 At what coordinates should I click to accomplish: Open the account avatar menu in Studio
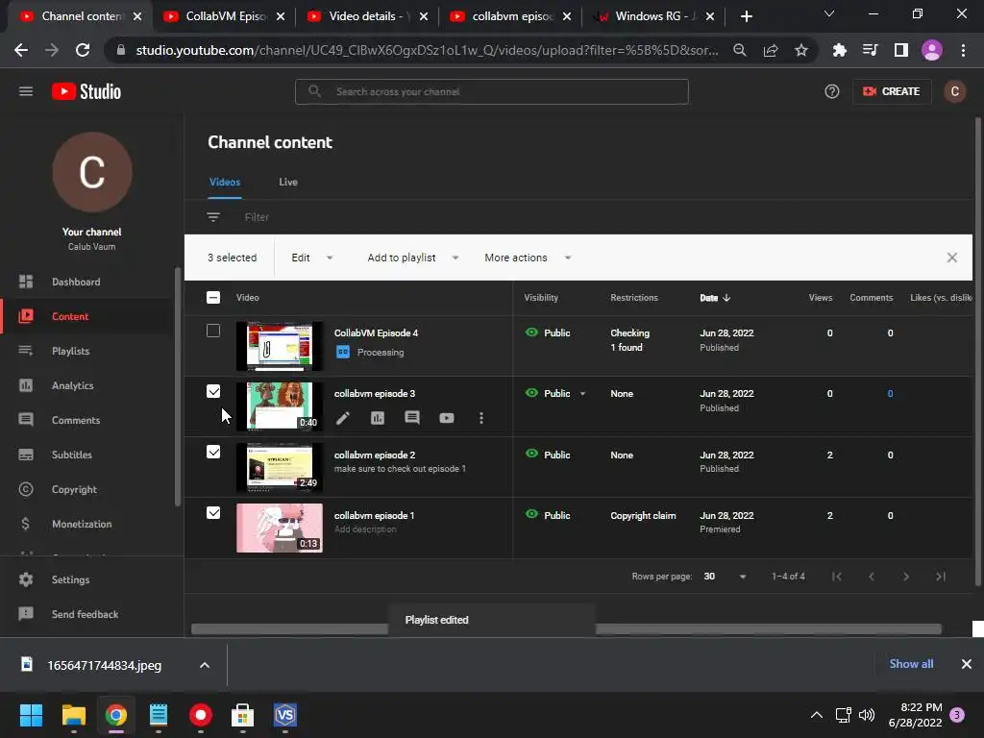(954, 91)
